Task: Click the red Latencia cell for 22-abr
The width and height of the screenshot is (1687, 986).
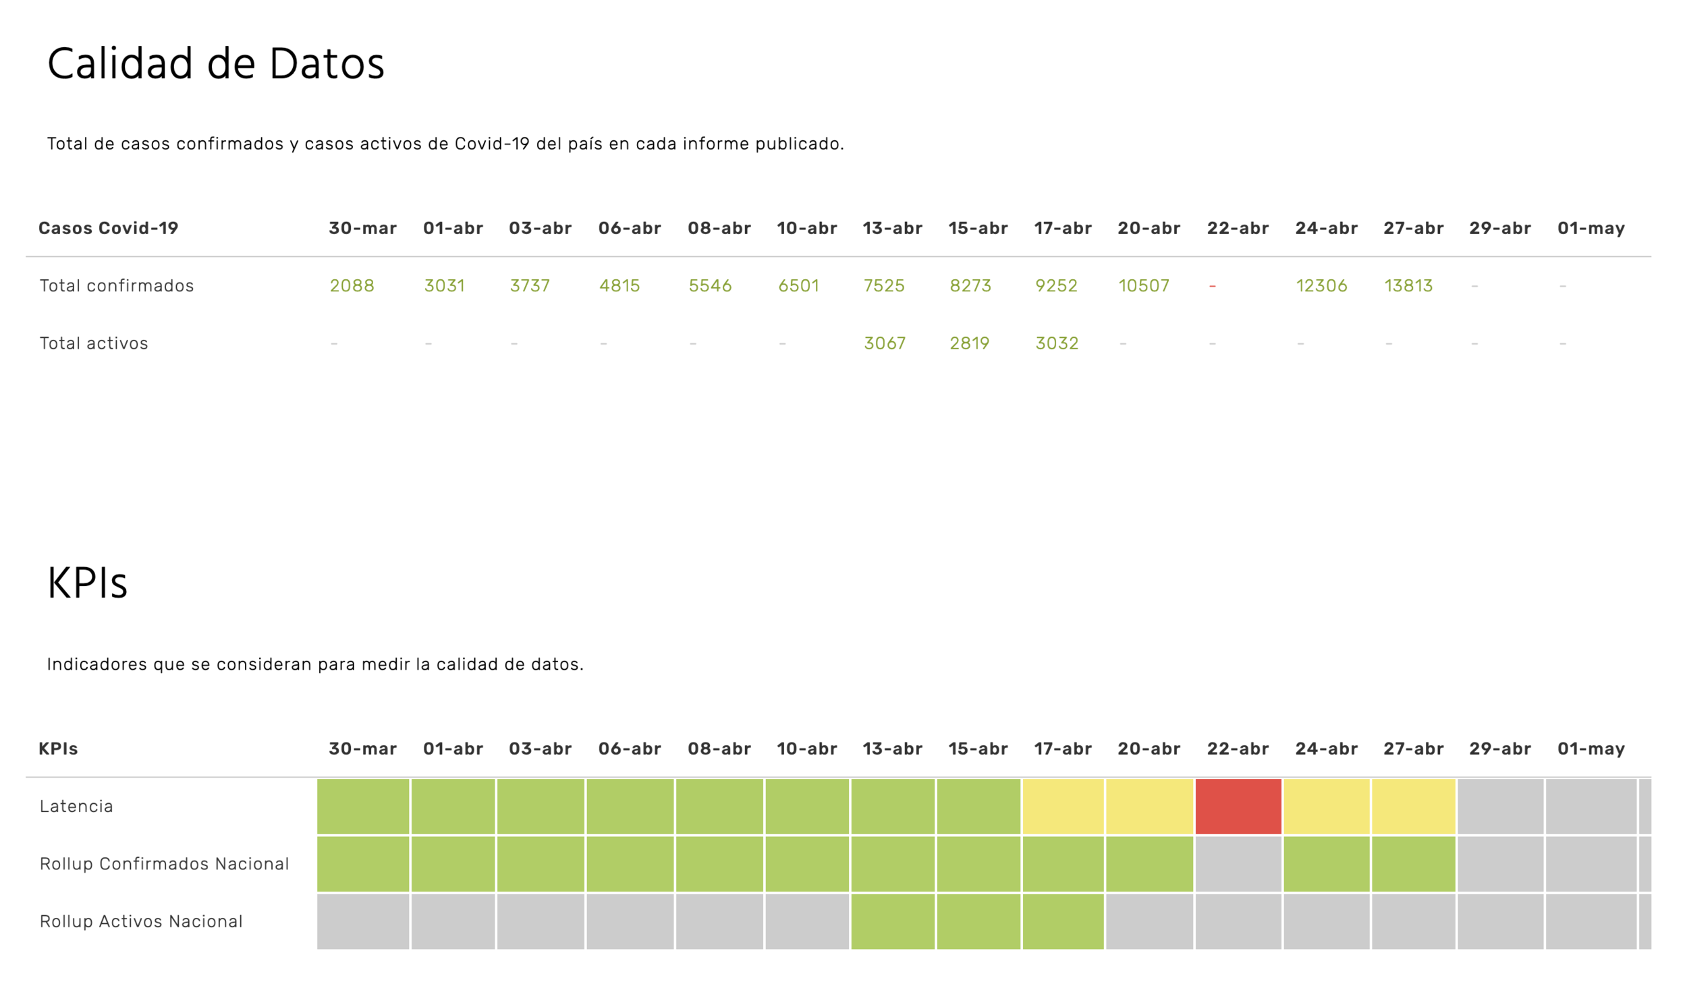Action: (1238, 806)
